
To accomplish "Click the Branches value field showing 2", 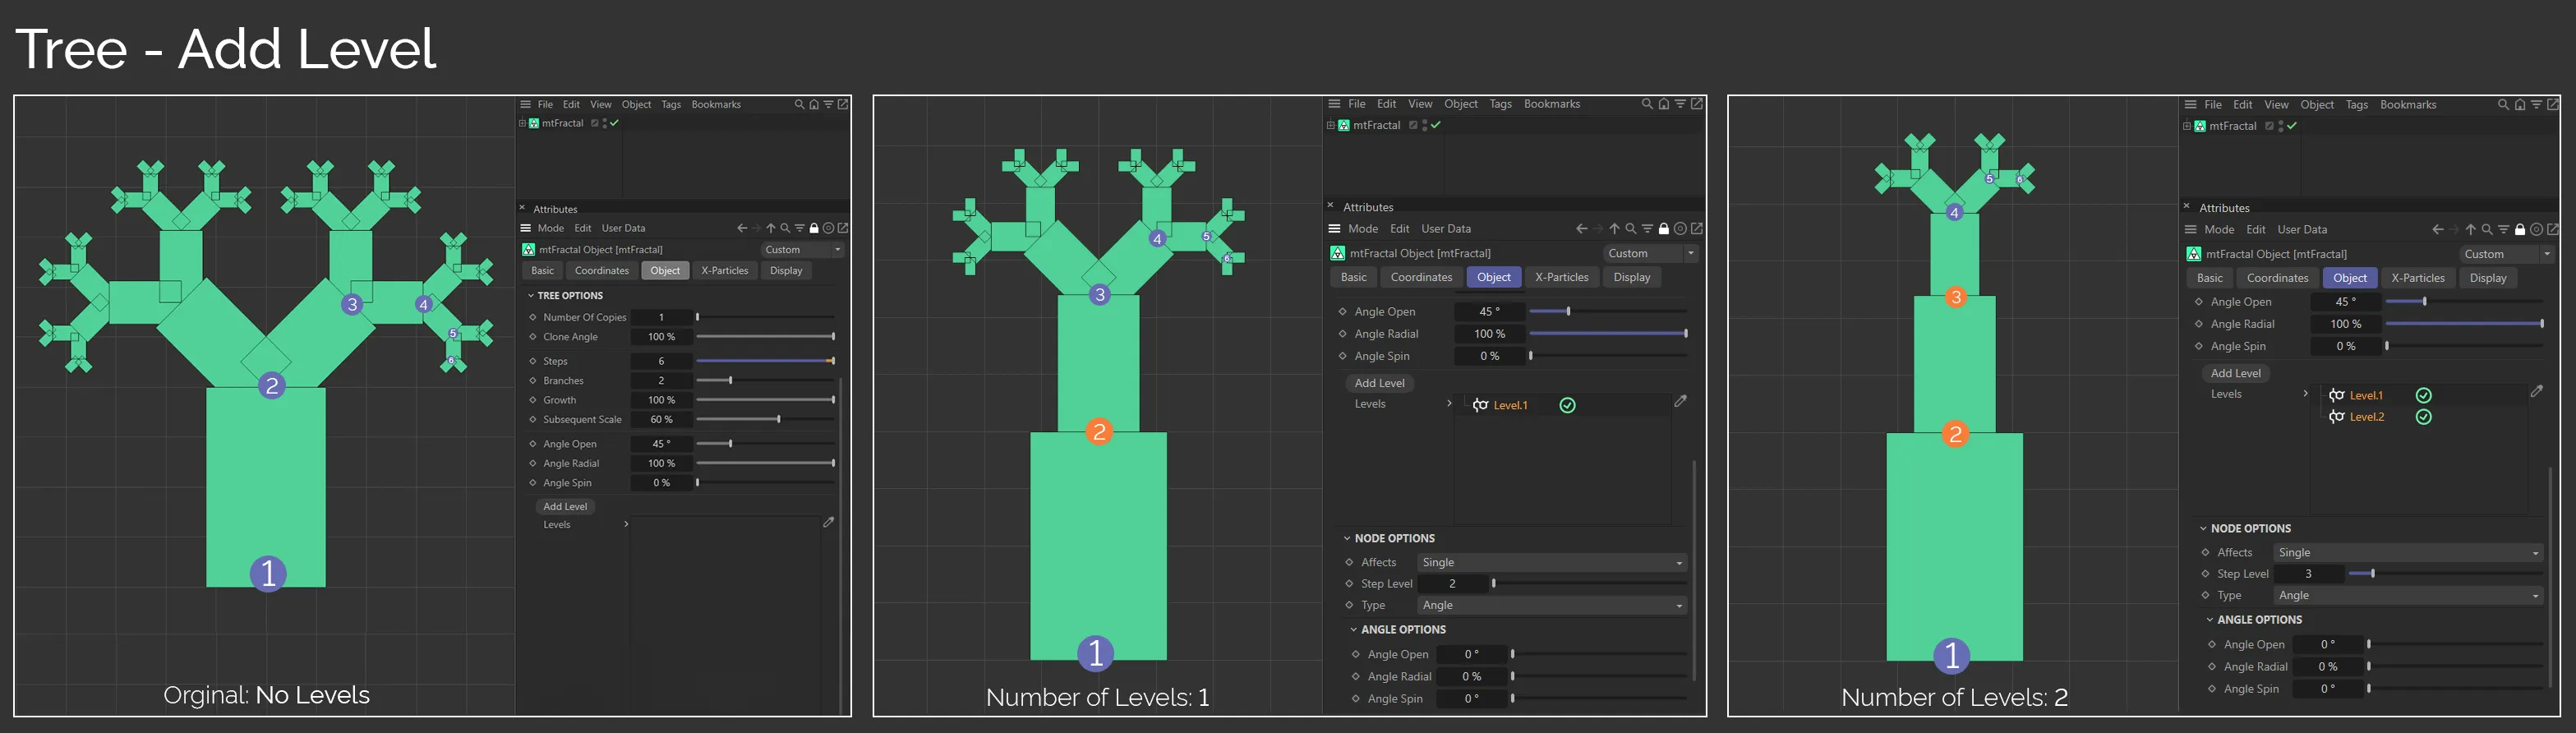I will pyautogui.click(x=661, y=381).
